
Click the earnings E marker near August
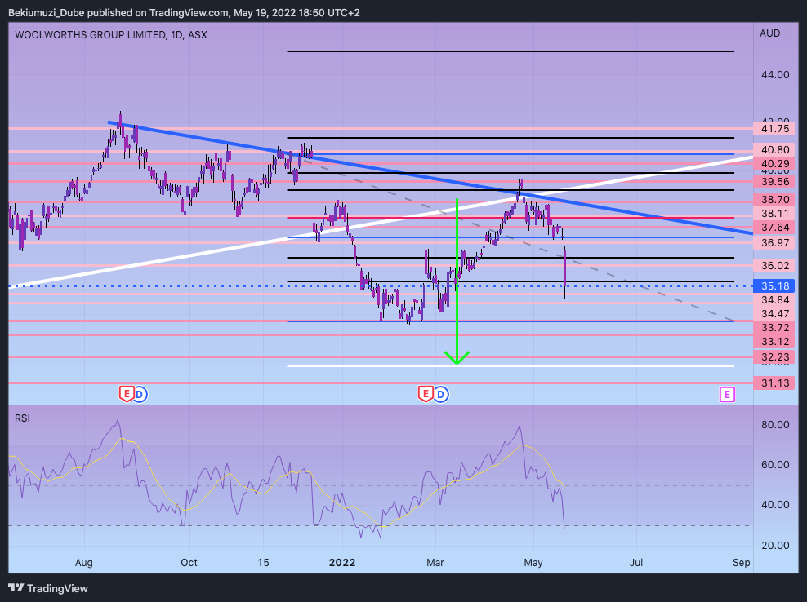pos(126,394)
